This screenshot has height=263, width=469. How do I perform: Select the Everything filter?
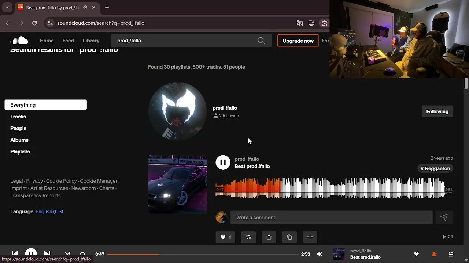(46, 105)
